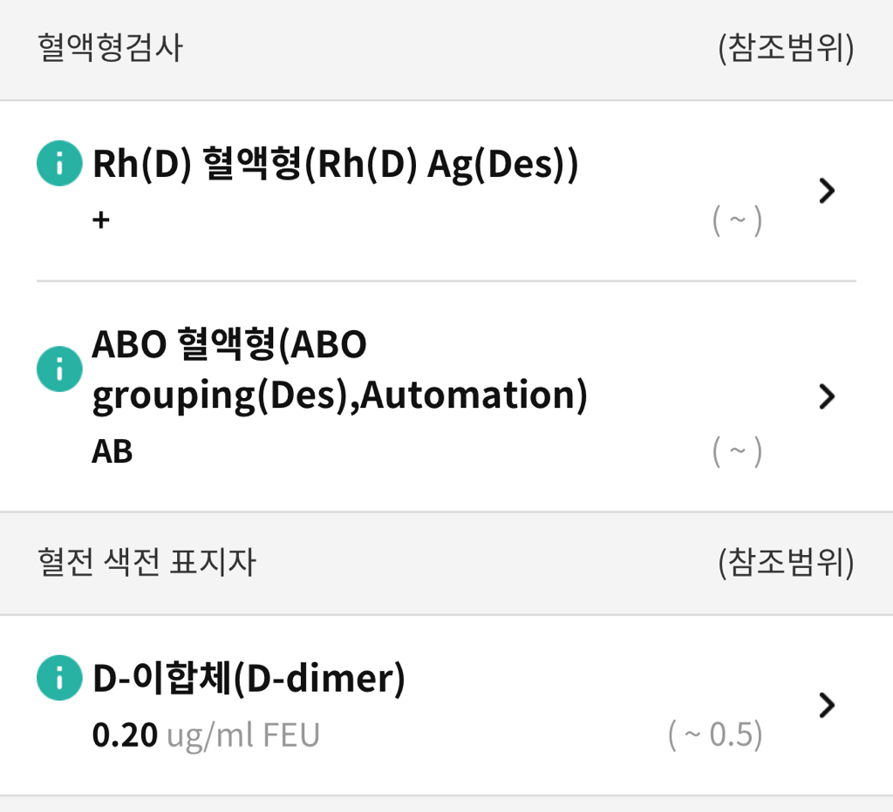Select the 0.20 D-dimer result value

pyautogui.click(x=125, y=735)
